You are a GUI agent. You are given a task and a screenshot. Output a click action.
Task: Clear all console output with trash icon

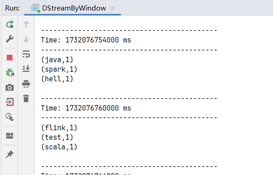click(x=26, y=98)
